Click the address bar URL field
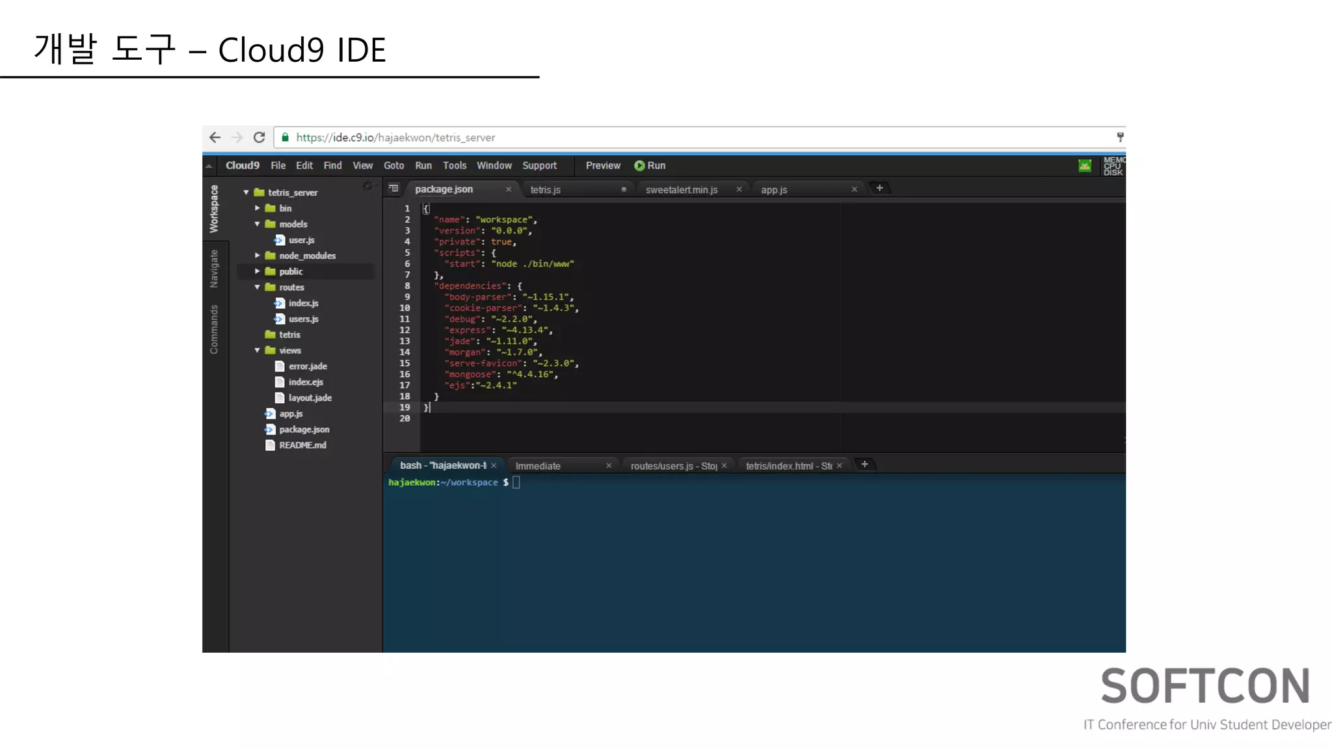This screenshot has height=749, width=1332. [x=696, y=137]
